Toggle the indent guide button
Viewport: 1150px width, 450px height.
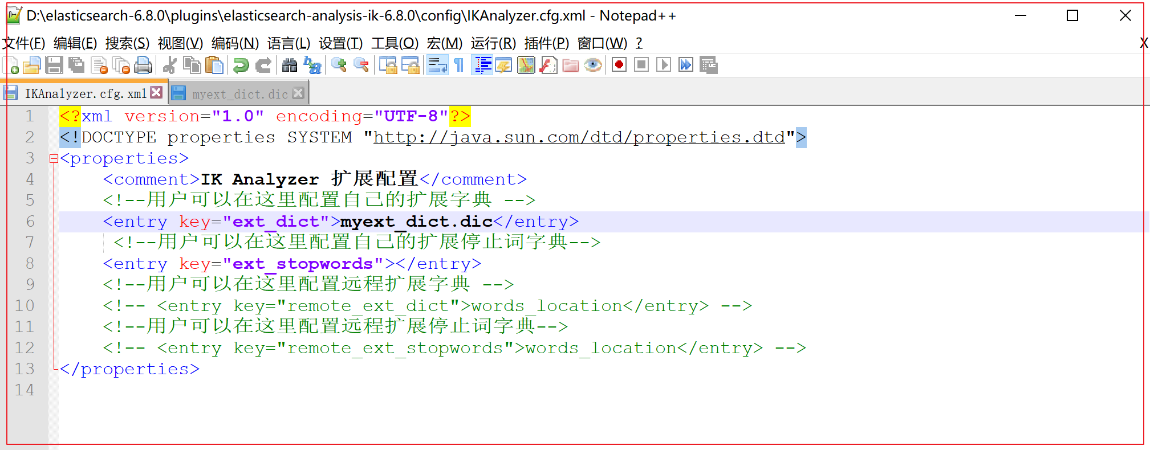pos(482,66)
